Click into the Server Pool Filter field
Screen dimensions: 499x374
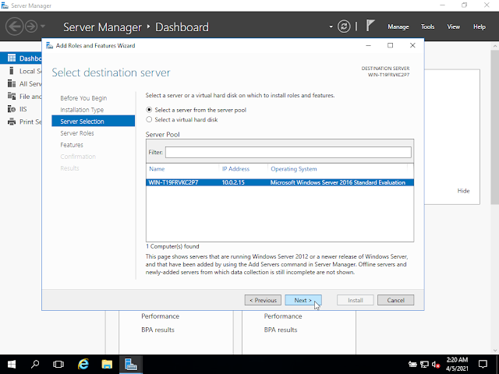pos(288,152)
